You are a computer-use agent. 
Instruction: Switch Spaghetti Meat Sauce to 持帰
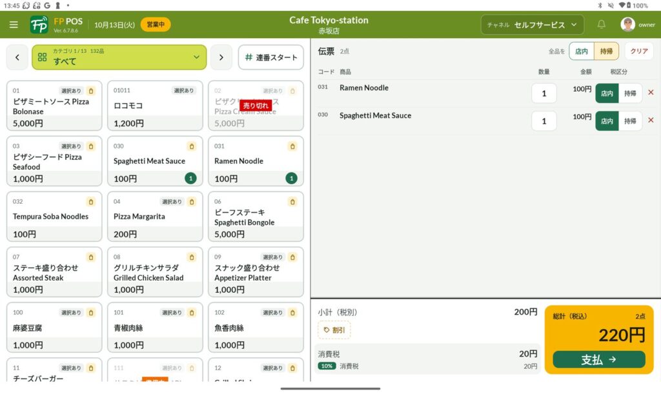tap(630, 121)
